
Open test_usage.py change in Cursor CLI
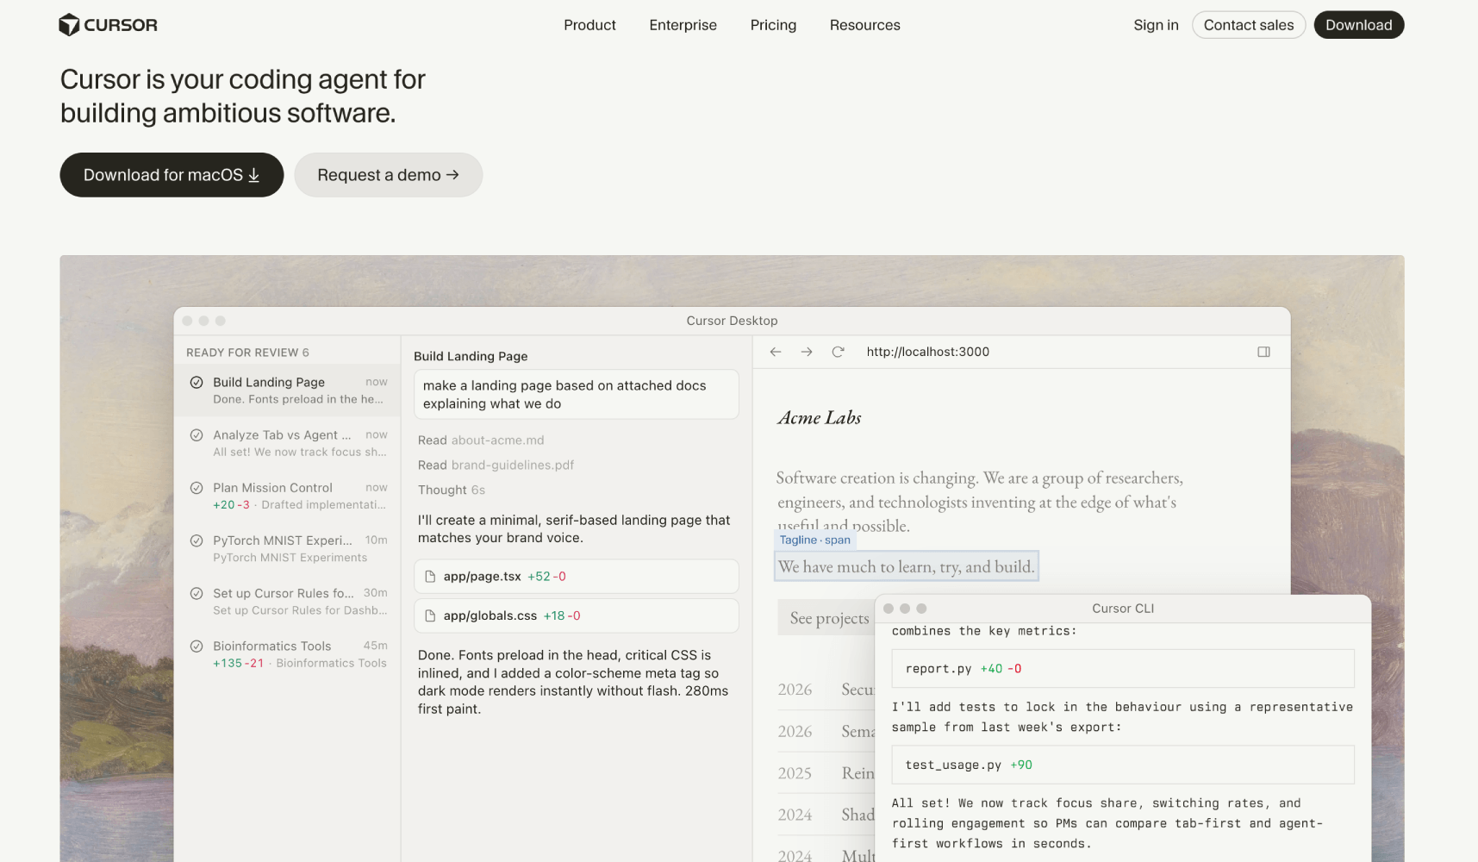(x=1123, y=765)
